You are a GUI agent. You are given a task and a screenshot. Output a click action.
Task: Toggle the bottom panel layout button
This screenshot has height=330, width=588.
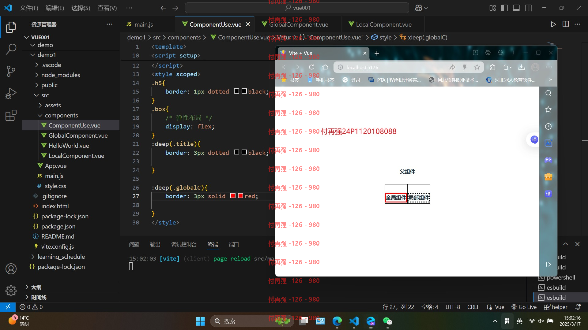pyautogui.click(x=516, y=8)
